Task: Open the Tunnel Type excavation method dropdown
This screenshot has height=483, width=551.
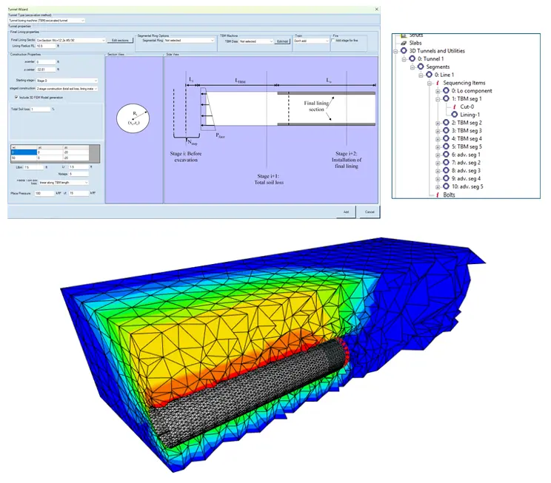Action: point(47,21)
